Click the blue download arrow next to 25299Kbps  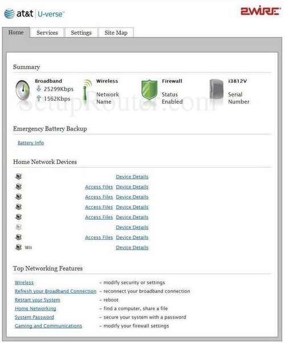click(x=39, y=88)
